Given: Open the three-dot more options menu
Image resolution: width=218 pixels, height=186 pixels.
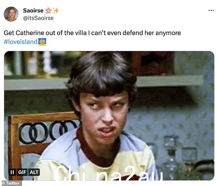Looking at the screenshot, I should point(211,10).
